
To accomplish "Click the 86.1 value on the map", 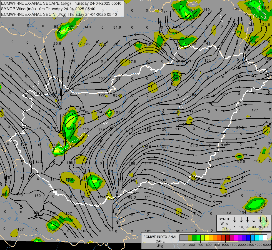I will tap(226, 196).
